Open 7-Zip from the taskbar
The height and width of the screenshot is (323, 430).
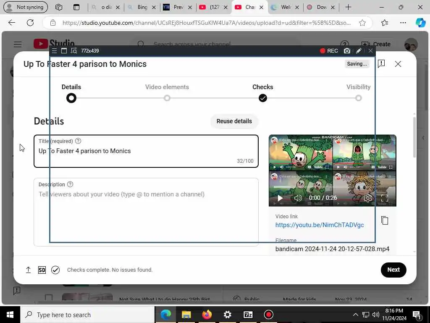[x=248, y=315]
